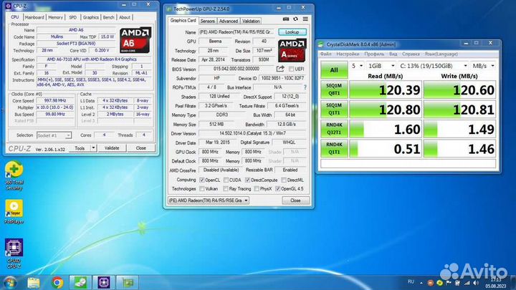Switch to CPU-Z in the taskbar

[x=104, y=283]
